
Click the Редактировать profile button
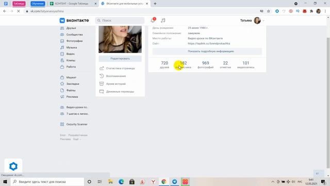120,58
